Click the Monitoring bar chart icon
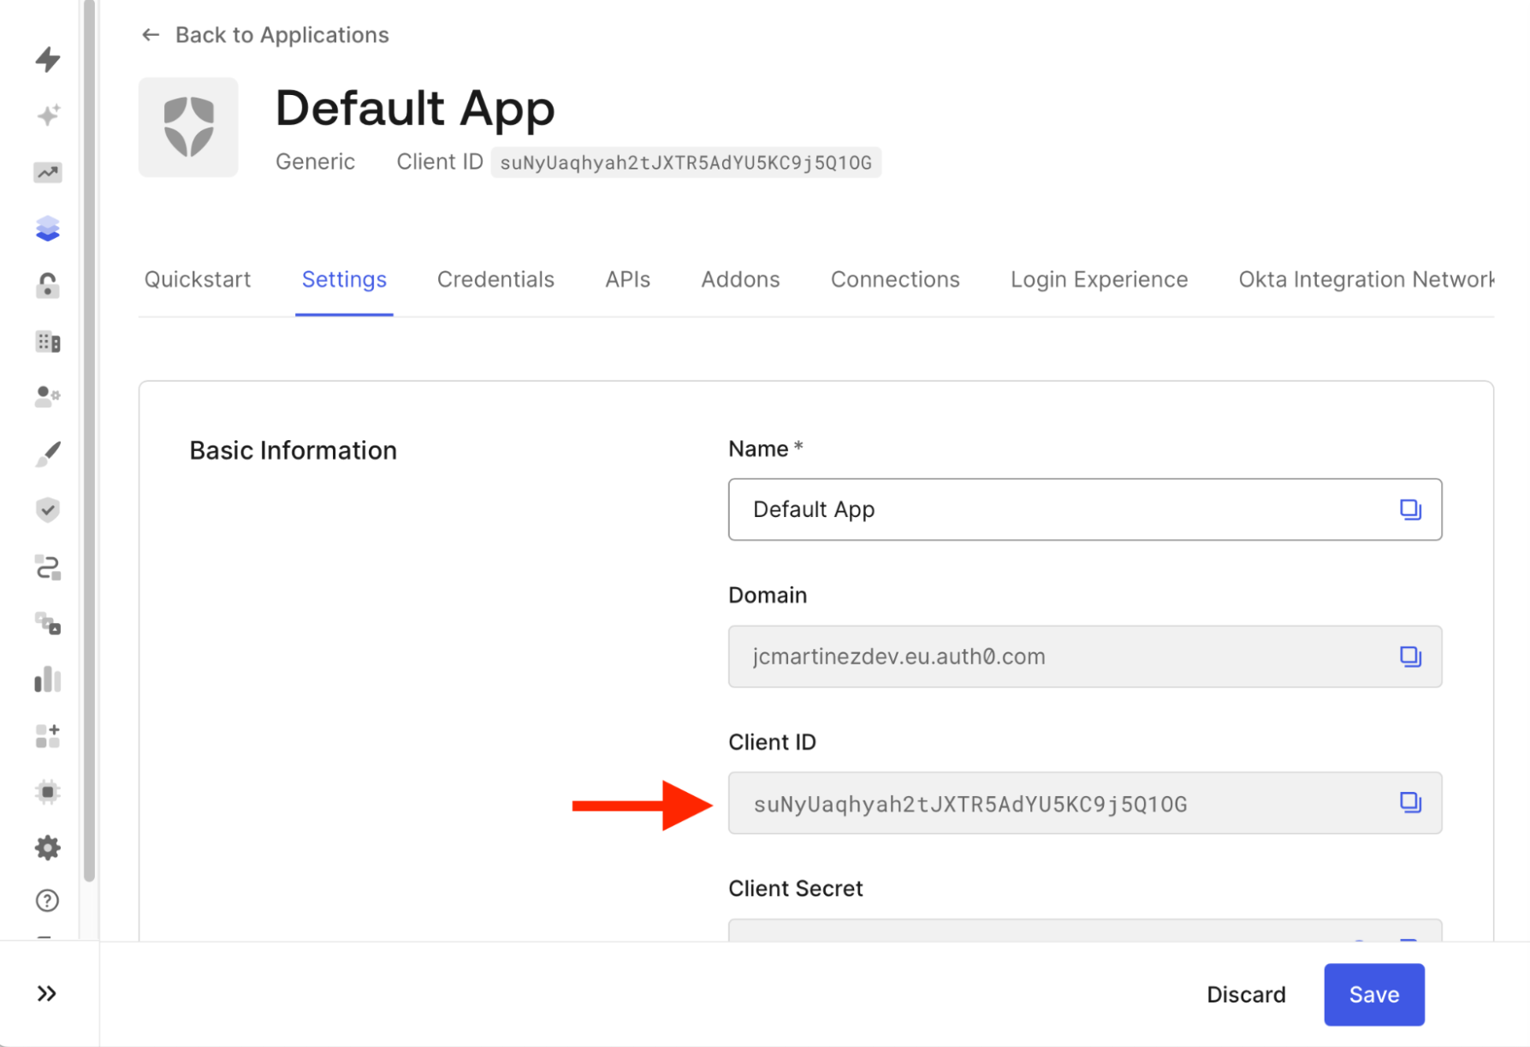 click(47, 679)
